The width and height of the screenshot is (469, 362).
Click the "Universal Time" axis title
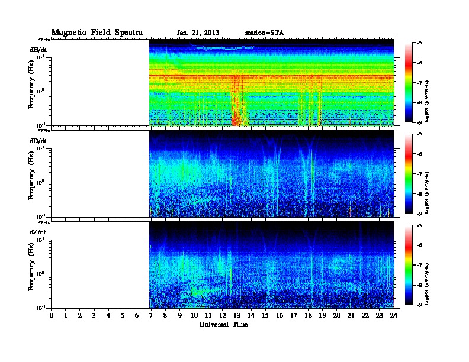(x=223, y=324)
